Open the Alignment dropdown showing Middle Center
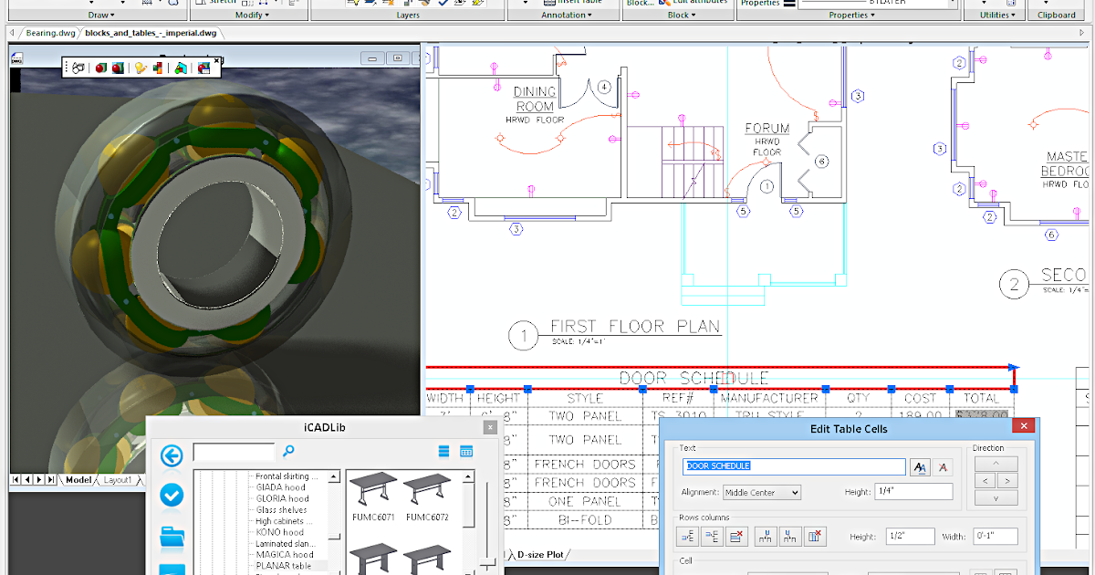Viewport: 1095px width, 575px height. point(762,492)
